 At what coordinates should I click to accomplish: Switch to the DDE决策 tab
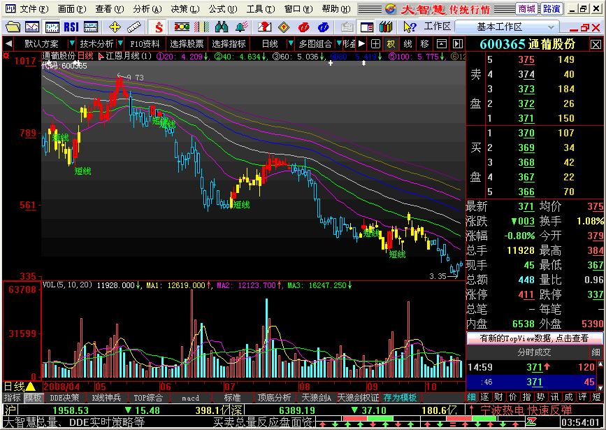[64, 398]
